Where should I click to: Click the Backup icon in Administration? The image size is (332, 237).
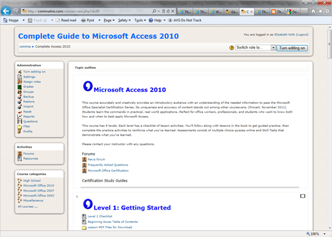(20, 97)
